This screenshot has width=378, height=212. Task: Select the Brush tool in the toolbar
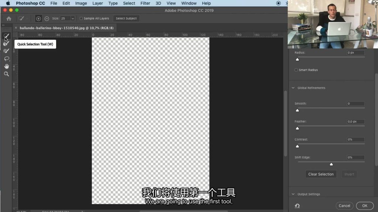click(6, 51)
